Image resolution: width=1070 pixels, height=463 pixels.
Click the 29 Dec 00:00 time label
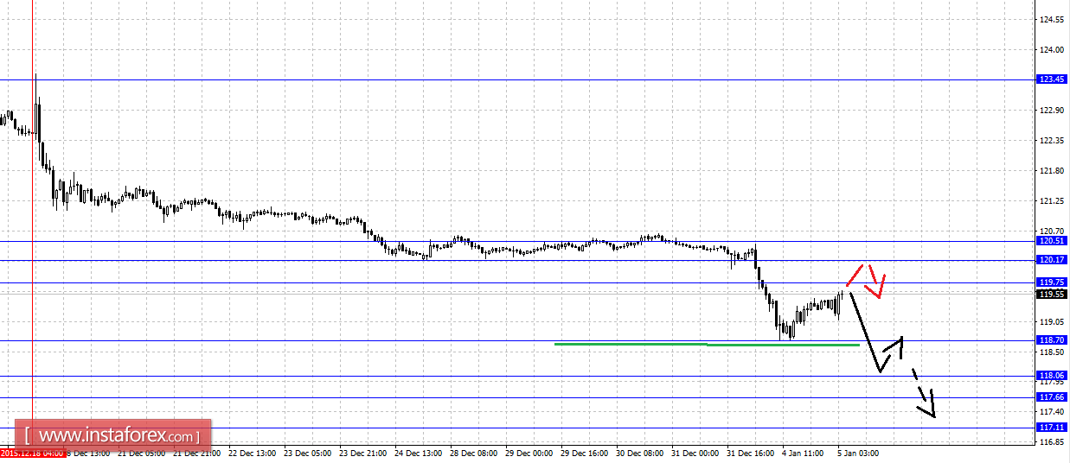pos(529,453)
